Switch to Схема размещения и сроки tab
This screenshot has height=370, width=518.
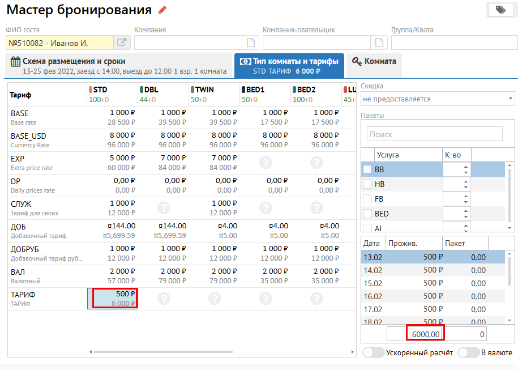pos(118,66)
